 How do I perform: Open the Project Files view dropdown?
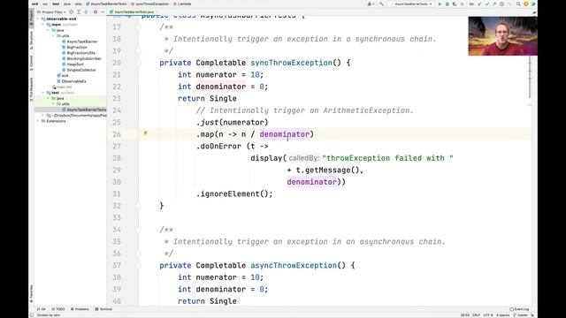tap(51, 11)
